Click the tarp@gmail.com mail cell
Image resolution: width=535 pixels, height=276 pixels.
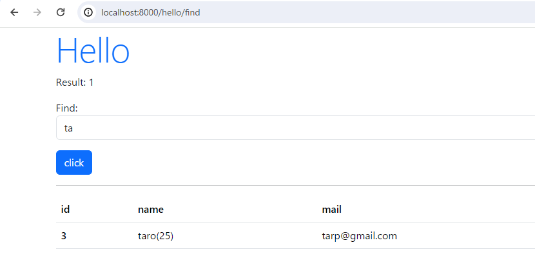click(x=359, y=236)
